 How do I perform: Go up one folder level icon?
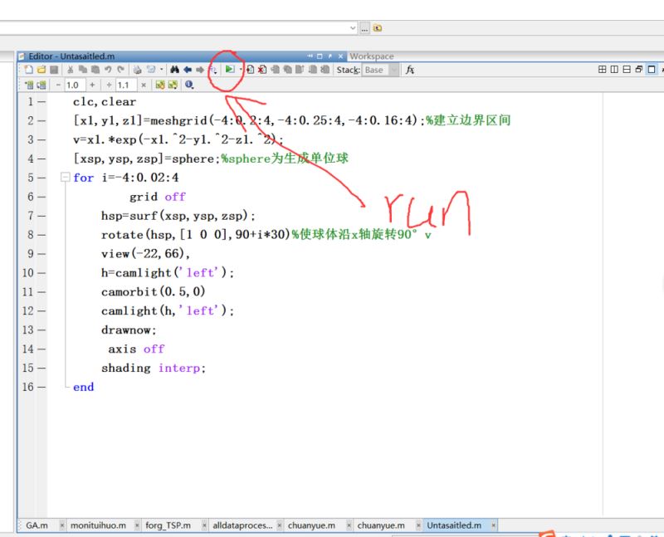click(x=378, y=28)
